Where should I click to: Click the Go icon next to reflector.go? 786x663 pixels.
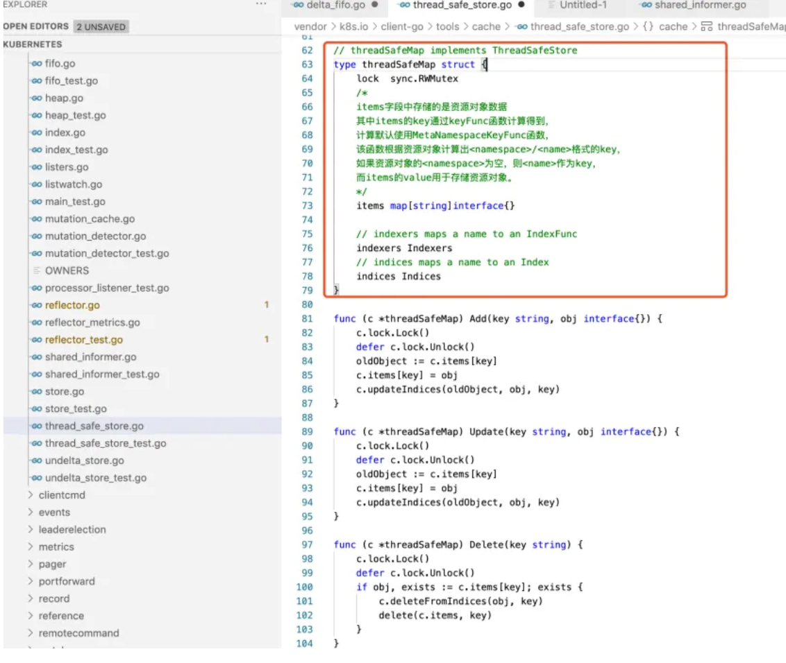click(x=36, y=306)
